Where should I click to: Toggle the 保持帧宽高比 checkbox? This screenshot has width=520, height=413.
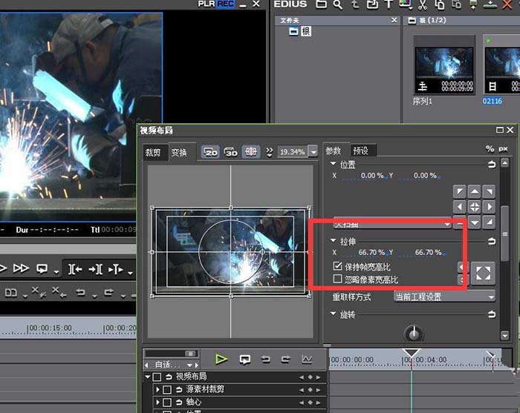pyautogui.click(x=338, y=266)
